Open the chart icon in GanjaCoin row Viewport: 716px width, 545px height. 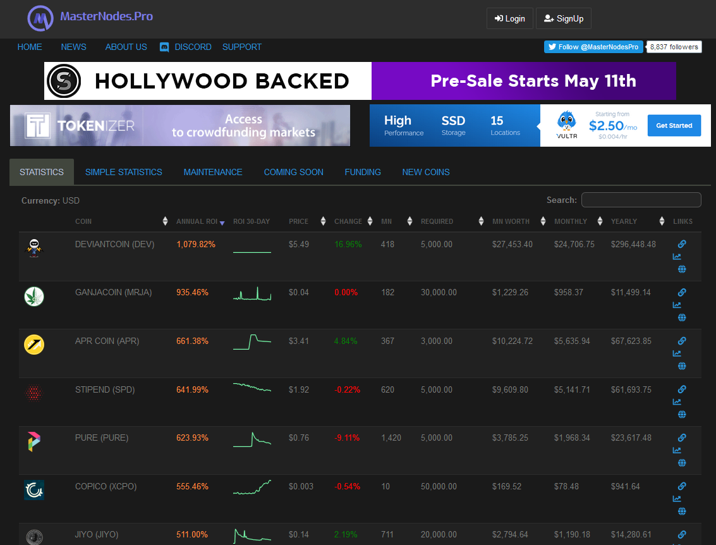point(677,305)
